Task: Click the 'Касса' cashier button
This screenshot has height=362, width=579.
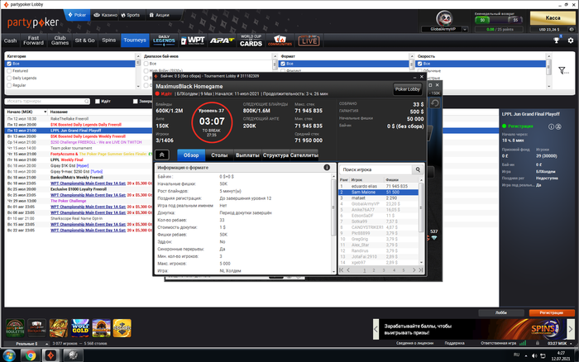Action: point(553,17)
